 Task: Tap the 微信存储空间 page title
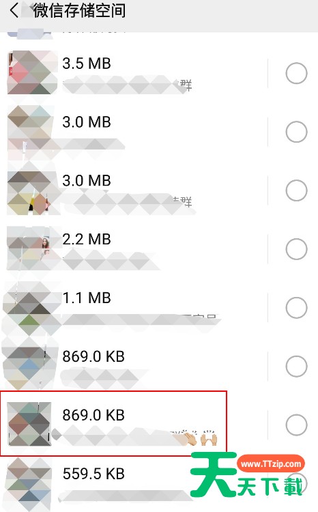coord(79,10)
